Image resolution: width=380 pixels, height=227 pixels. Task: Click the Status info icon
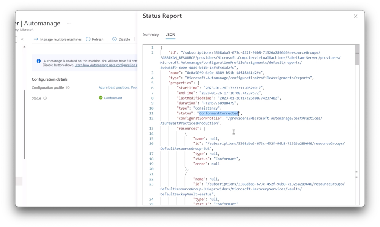[x=45, y=98]
